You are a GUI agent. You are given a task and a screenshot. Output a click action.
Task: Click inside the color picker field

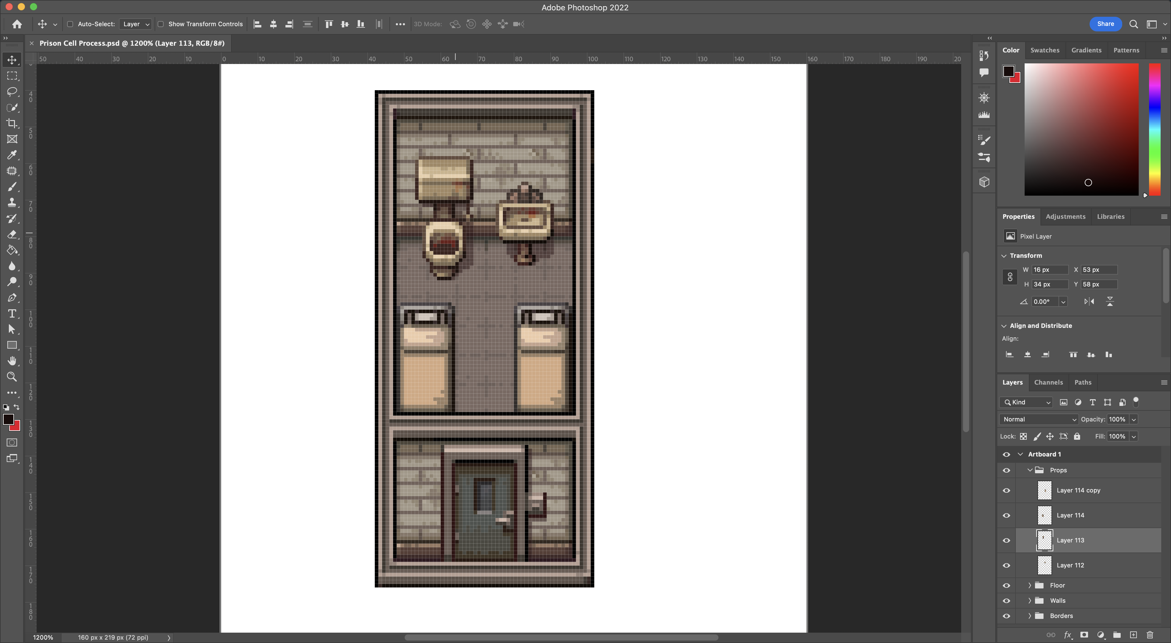click(1081, 130)
